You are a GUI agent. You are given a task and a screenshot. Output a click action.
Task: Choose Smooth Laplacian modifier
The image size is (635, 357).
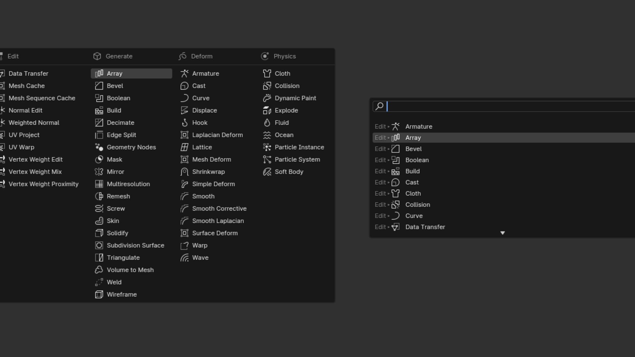coord(216,221)
